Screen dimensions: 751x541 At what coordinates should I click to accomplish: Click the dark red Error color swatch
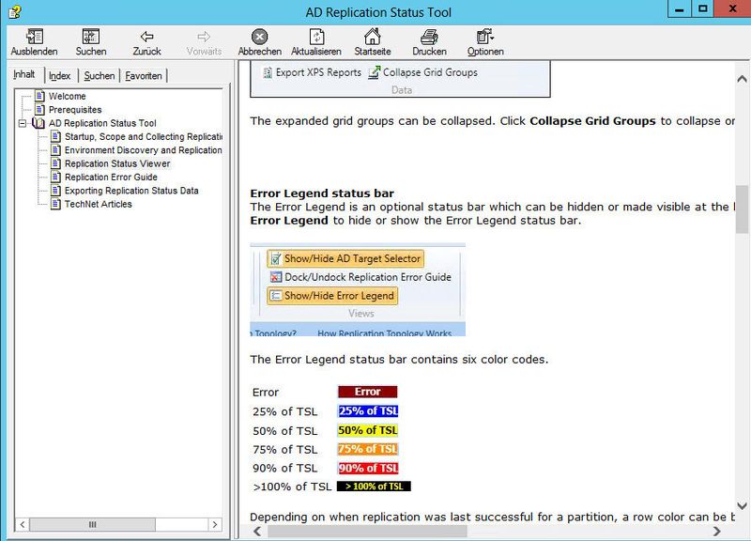[x=367, y=392]
